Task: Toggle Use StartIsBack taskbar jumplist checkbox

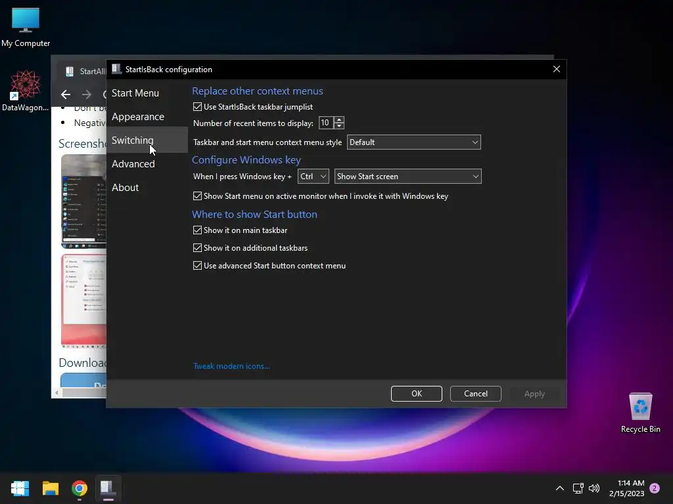Action: 197,107
